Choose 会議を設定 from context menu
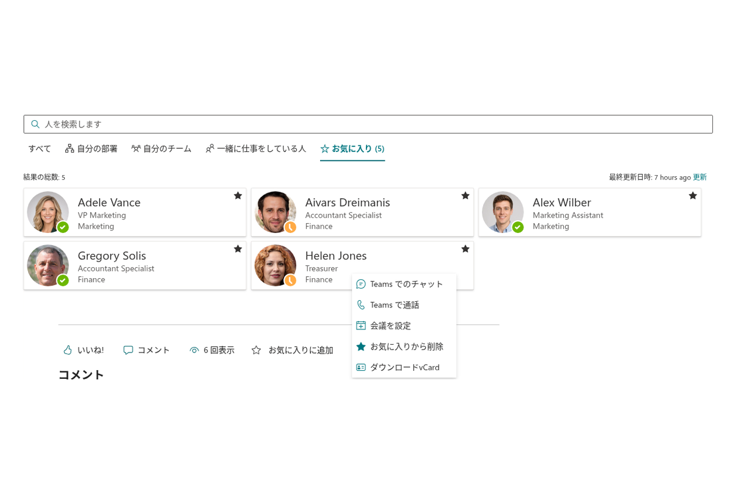 click(x=404, y=326)
